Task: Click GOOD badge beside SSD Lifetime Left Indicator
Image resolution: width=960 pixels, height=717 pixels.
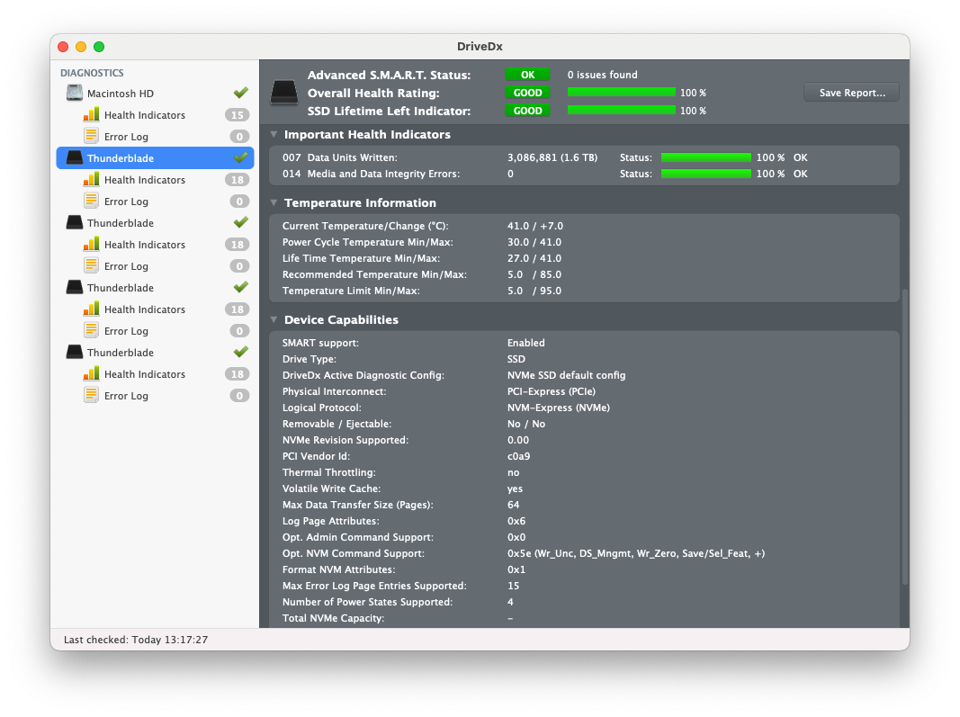Action: pyautogui.click(x=528, y=111)
